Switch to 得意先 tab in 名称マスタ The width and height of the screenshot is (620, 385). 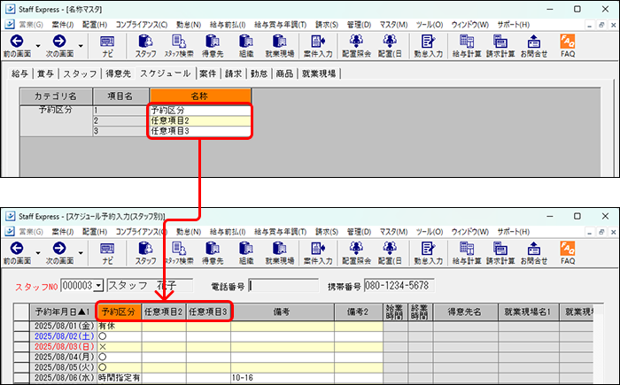point(118,73)
